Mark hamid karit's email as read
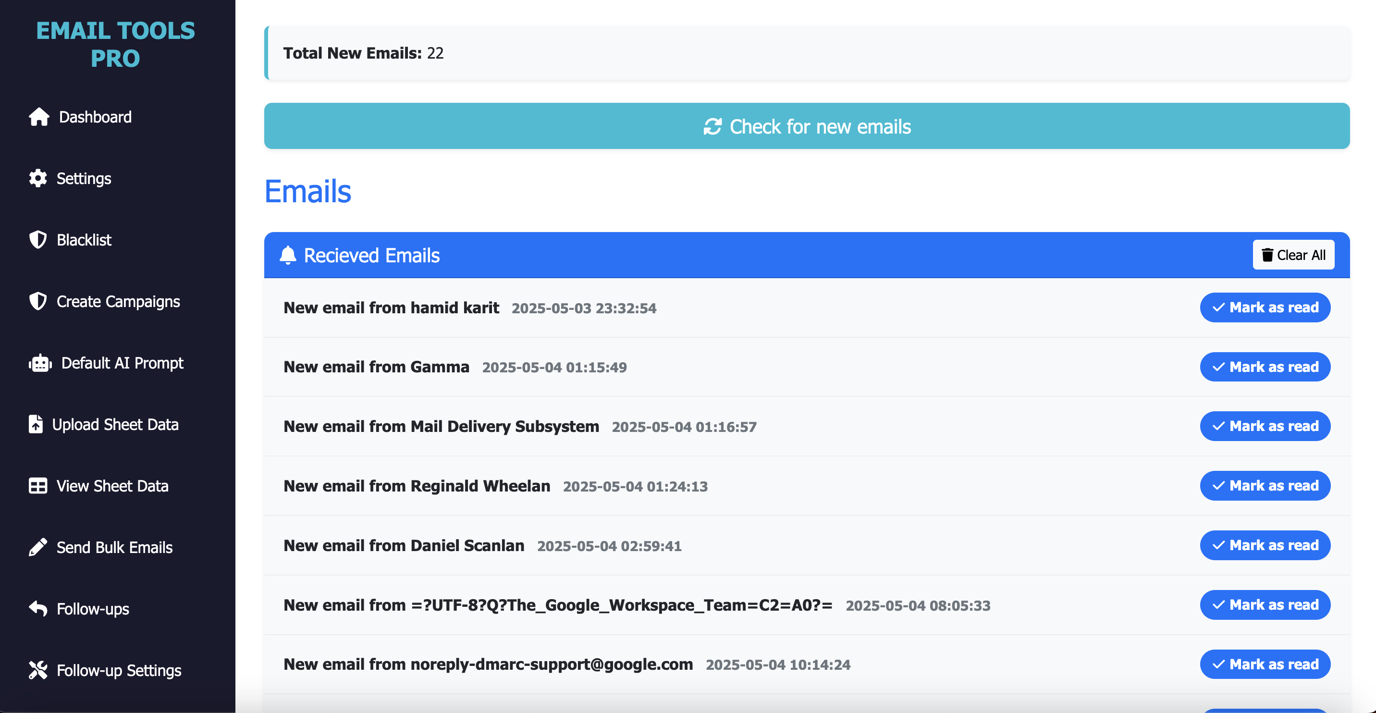 (1265, 307)
